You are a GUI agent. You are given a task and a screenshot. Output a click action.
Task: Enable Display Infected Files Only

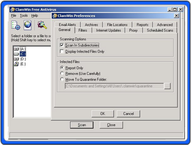tap(62, 51)
